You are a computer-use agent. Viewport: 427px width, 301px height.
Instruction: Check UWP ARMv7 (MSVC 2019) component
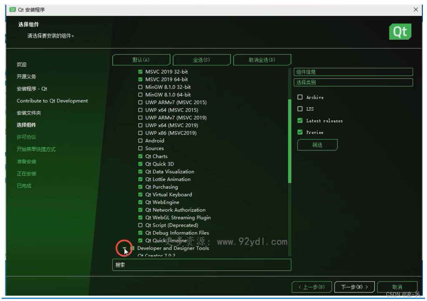pyautogui.click(x=140, y=118)
